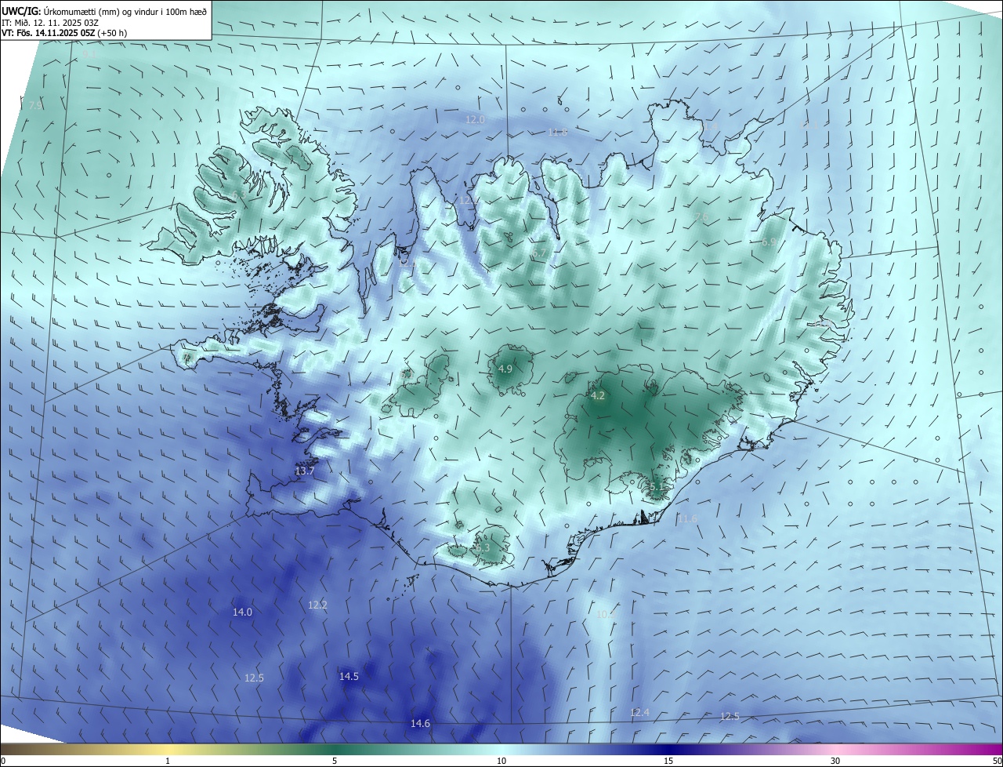Click the colorbar tick label 15

(x=668, y=761)
